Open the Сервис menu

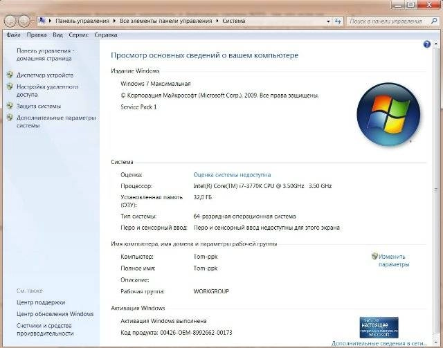(x=78, y=35)
